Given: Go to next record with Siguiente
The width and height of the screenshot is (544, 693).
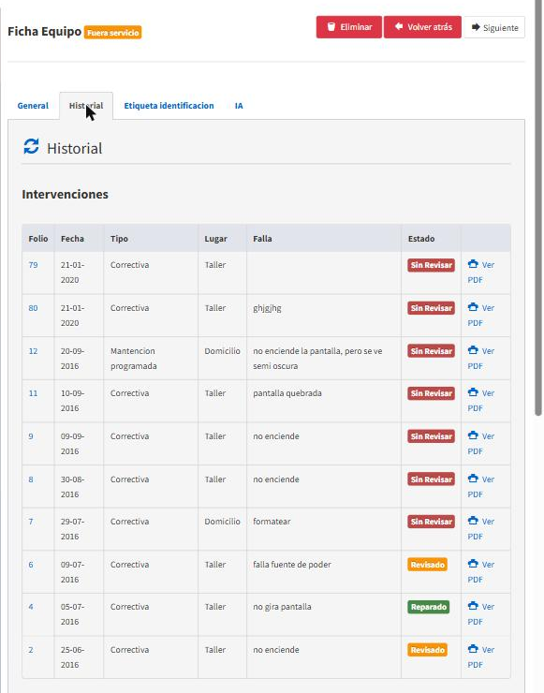Looking at the screenshot, I should point(494,27).
